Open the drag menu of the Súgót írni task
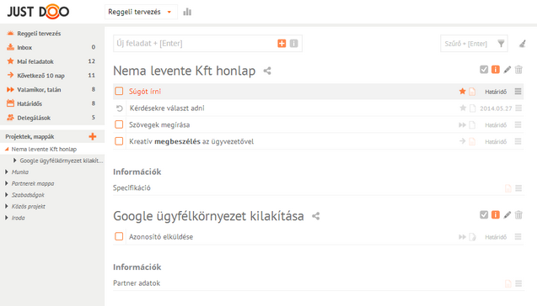The height and width of the screenshot is (306, 537). click(x=518, y=91)
